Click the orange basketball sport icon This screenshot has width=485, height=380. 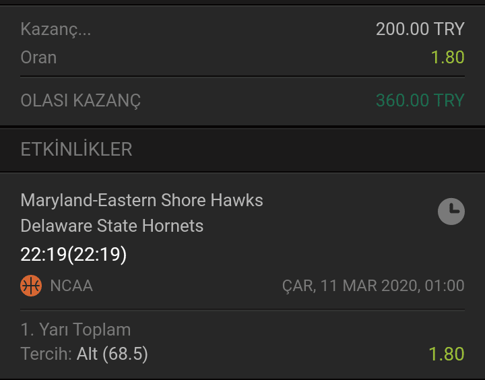[31, 285]
